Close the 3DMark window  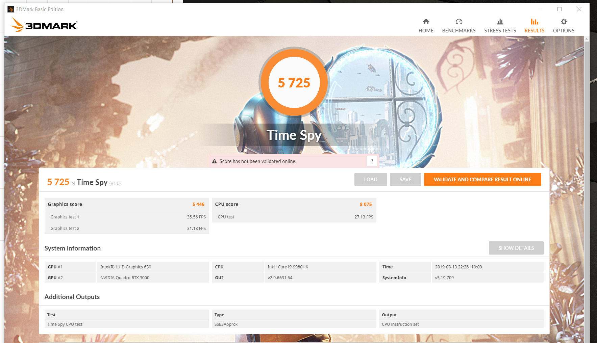(x=579, y=9)
